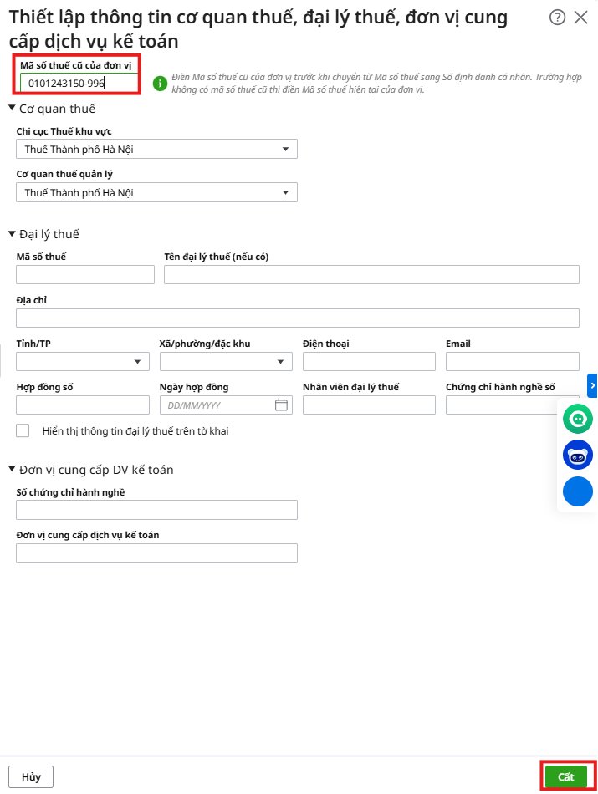Close the tax authority setup dialog
Image resolution: width=598 pixels, height=794 pixels.
[x=581, y=17]
